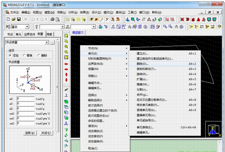Click the mX input field
The image size is (225, 152).
coord(26,99)
